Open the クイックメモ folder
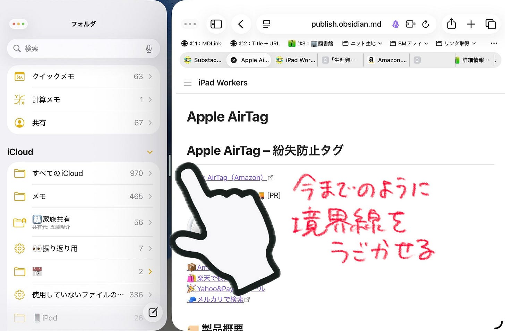The image size is (505, 331). [x=83, y=77]
